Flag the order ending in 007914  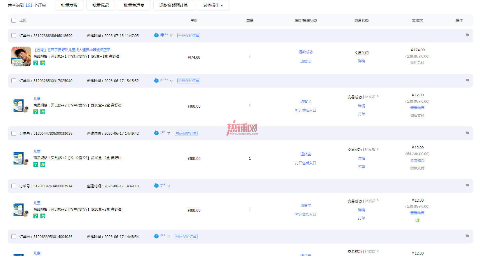[x=467, y=186]
